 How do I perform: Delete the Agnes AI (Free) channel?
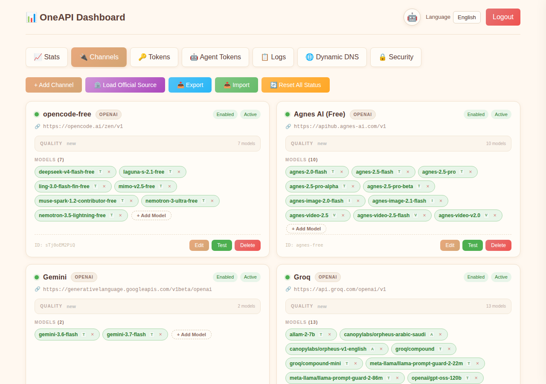click(x=498, y=245)
